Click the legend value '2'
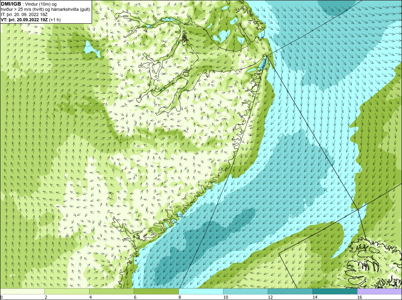Screen dimensions: 402x300 46,297
